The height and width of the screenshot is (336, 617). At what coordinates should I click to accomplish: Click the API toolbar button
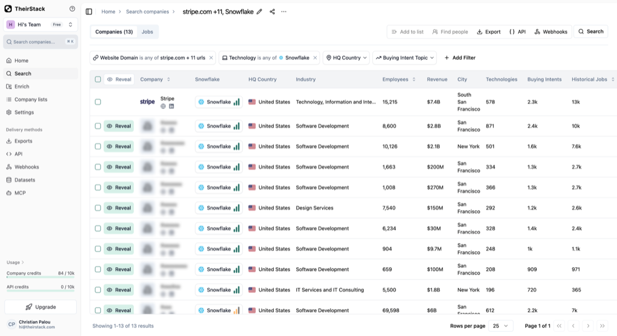coord(518,32)
